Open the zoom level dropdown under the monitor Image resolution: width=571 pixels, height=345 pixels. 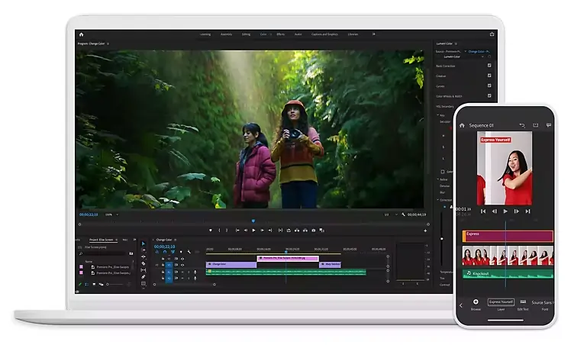(109, 214)
